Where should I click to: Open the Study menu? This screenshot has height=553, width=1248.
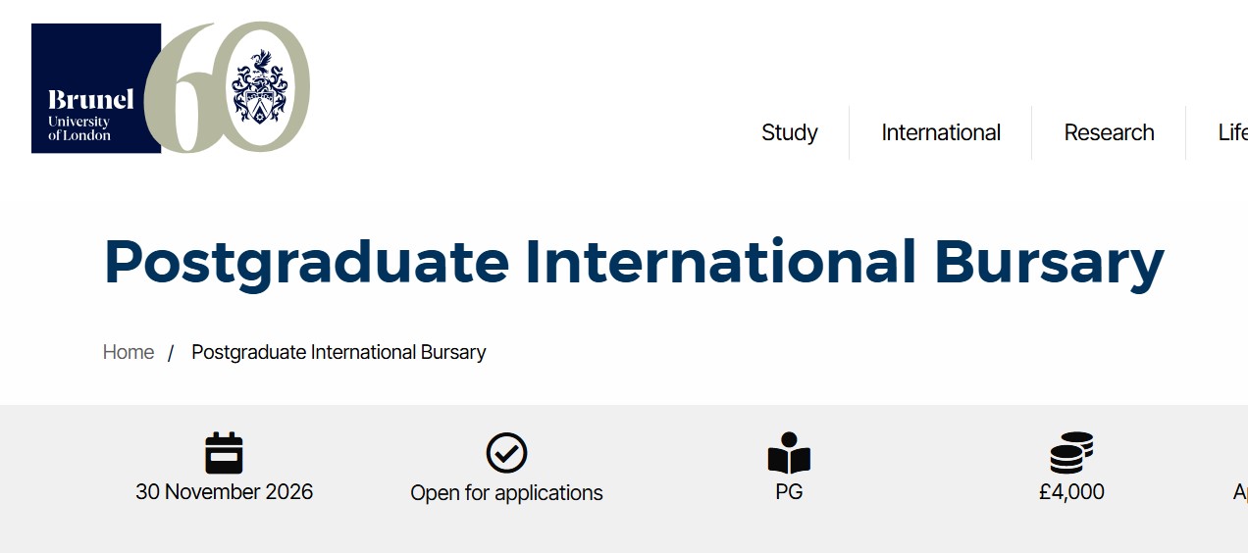[x=790, y=132]
